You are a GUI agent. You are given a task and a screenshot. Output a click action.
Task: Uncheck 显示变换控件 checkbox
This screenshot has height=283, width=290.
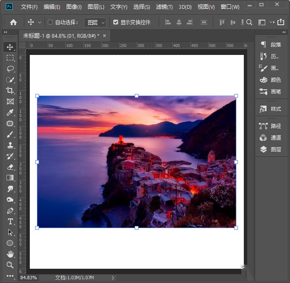(x=116, y=22)
